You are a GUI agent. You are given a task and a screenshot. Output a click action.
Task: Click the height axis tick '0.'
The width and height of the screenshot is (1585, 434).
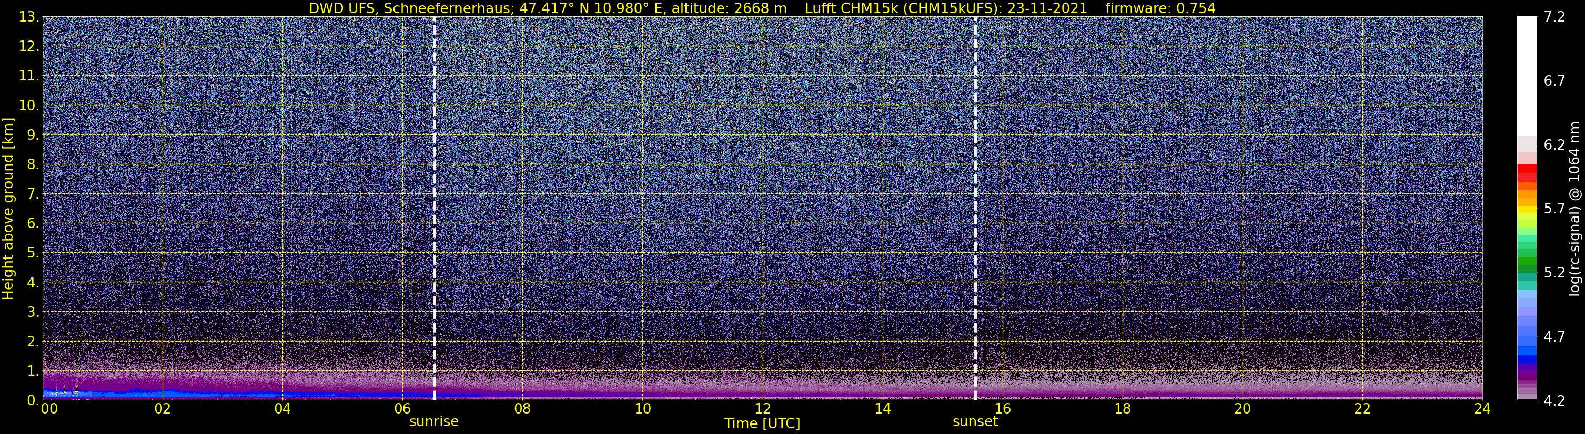click(33, 400)
